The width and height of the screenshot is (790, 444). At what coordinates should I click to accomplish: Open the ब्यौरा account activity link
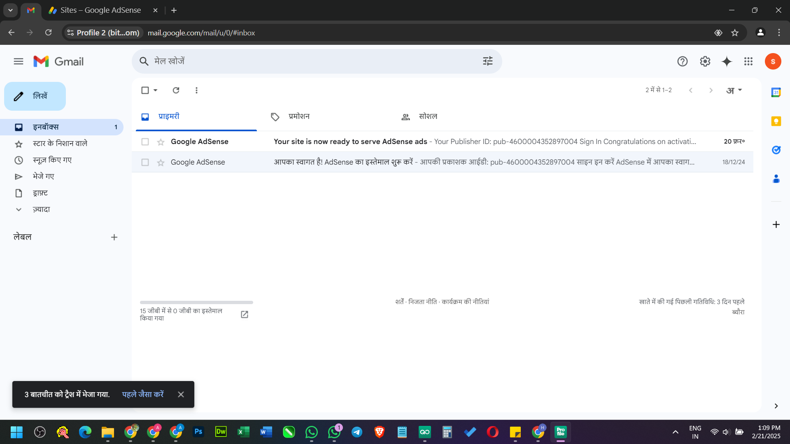738,312
